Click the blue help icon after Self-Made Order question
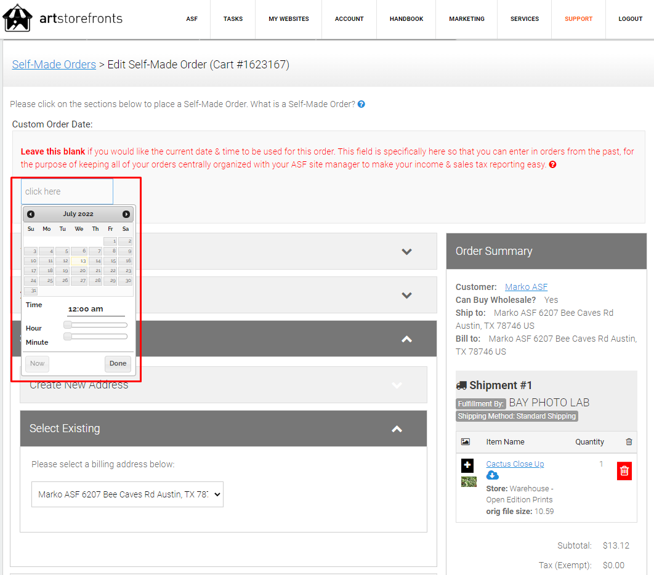The width and height of the screenshot is (654, 575). 361,104
